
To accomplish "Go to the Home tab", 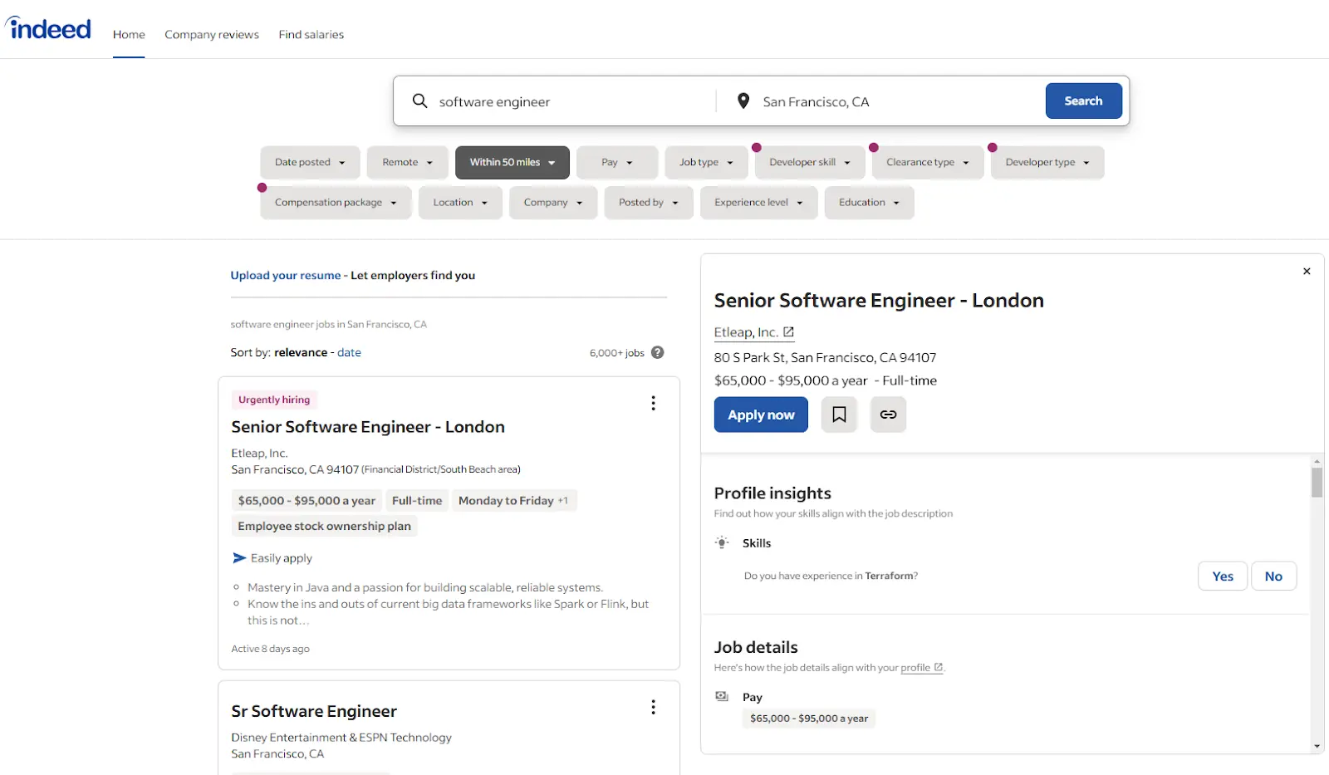I will click(x=129, y=34).
